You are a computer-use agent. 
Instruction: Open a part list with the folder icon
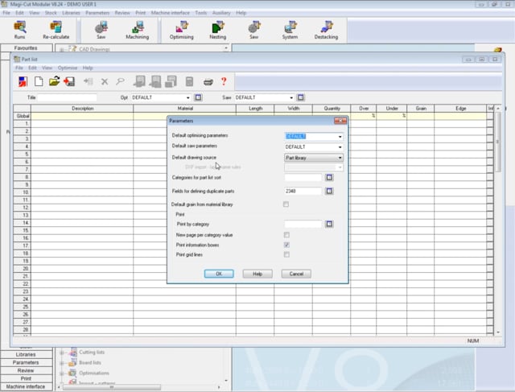click(54, 81)
